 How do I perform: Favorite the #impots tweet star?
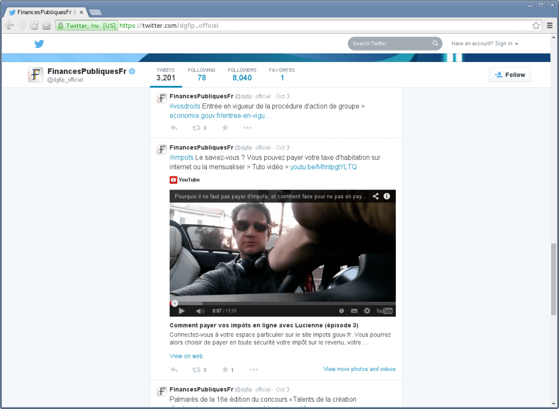[x=225, y=370]
